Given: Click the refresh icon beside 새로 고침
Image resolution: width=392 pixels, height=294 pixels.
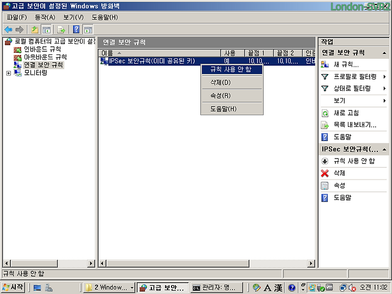Looking at the screenshot, I should coord(324,113).
